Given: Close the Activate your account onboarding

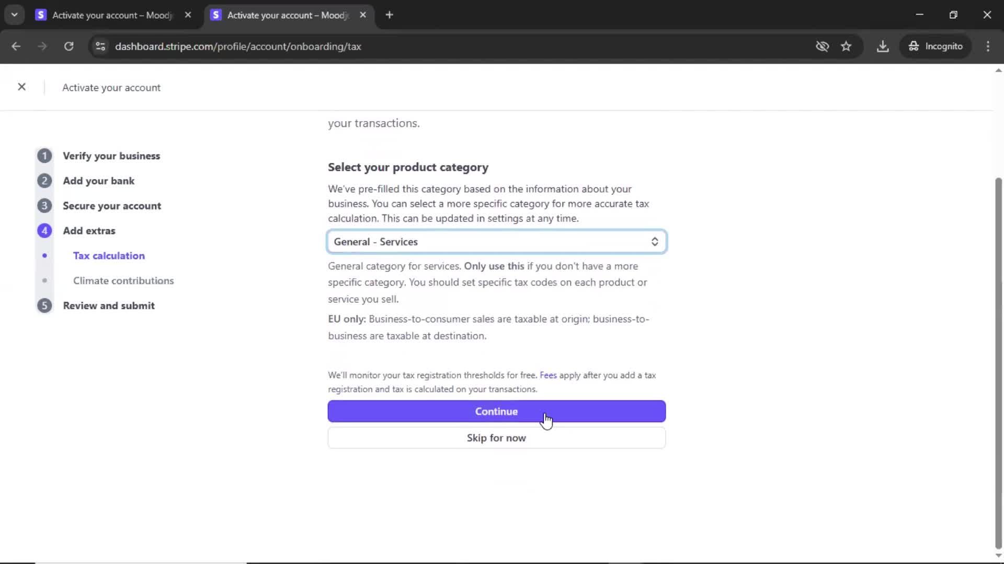Looking at the screenshot, I should [21, 87].
